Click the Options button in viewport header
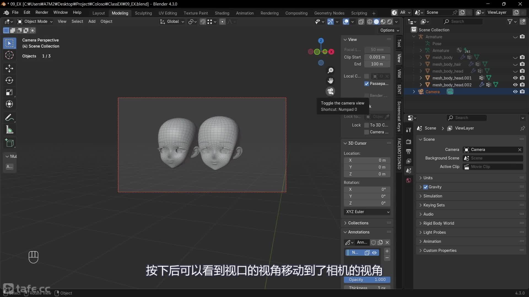 click(389, 30)
